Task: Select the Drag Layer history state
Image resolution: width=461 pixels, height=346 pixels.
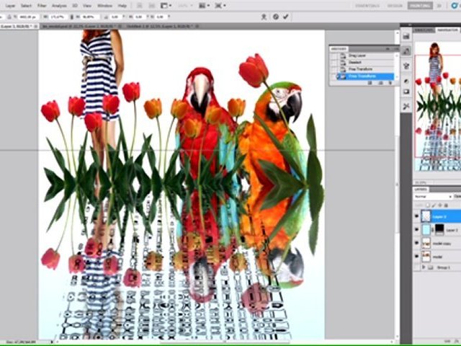Action: (358, 56)
